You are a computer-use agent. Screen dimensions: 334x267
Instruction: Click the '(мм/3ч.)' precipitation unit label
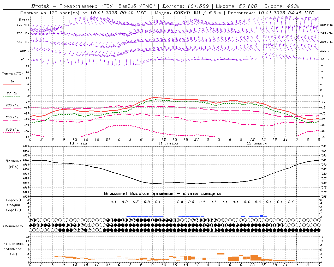14,200
